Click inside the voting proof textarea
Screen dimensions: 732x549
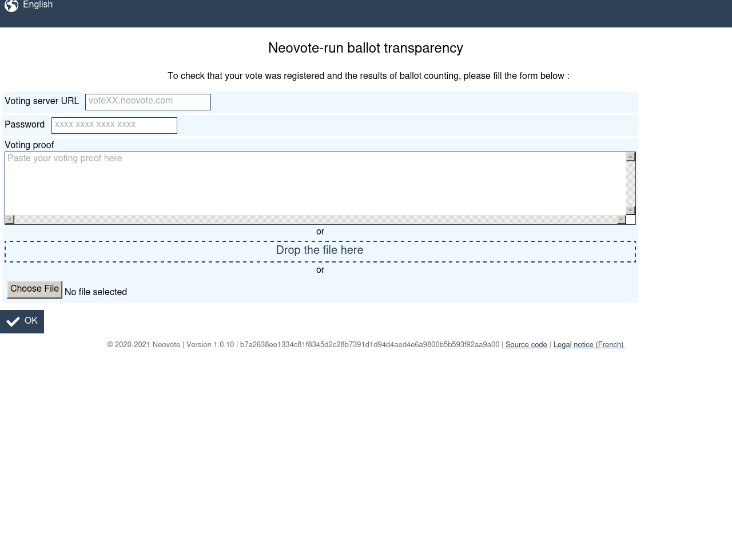point(315,184)
